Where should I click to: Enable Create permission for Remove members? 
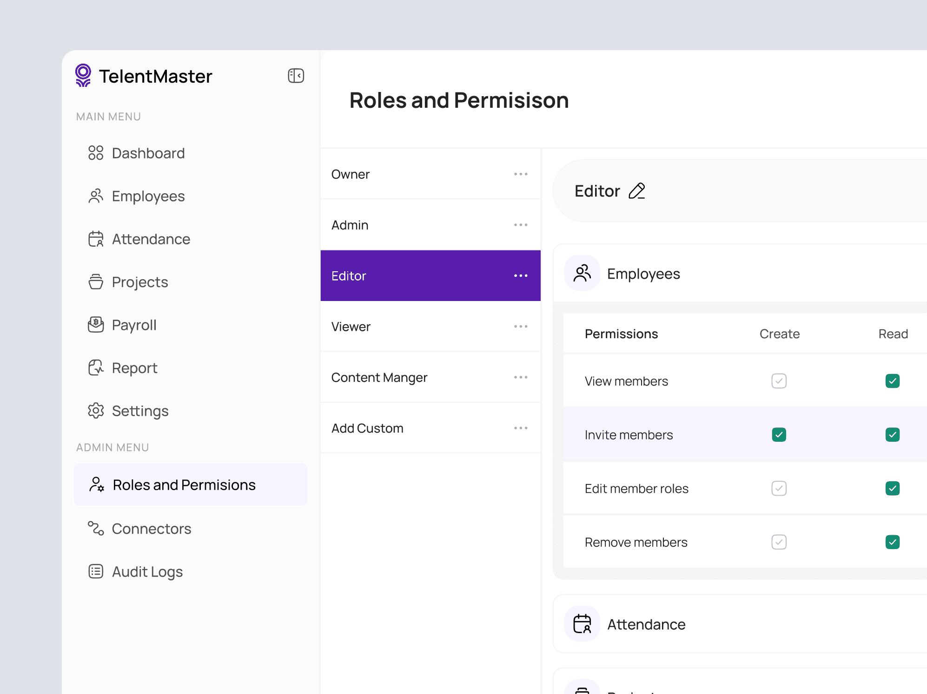779,542
